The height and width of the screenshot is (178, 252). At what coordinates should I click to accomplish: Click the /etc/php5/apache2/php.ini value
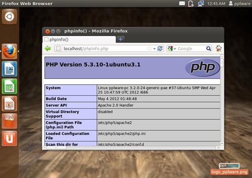122,134
